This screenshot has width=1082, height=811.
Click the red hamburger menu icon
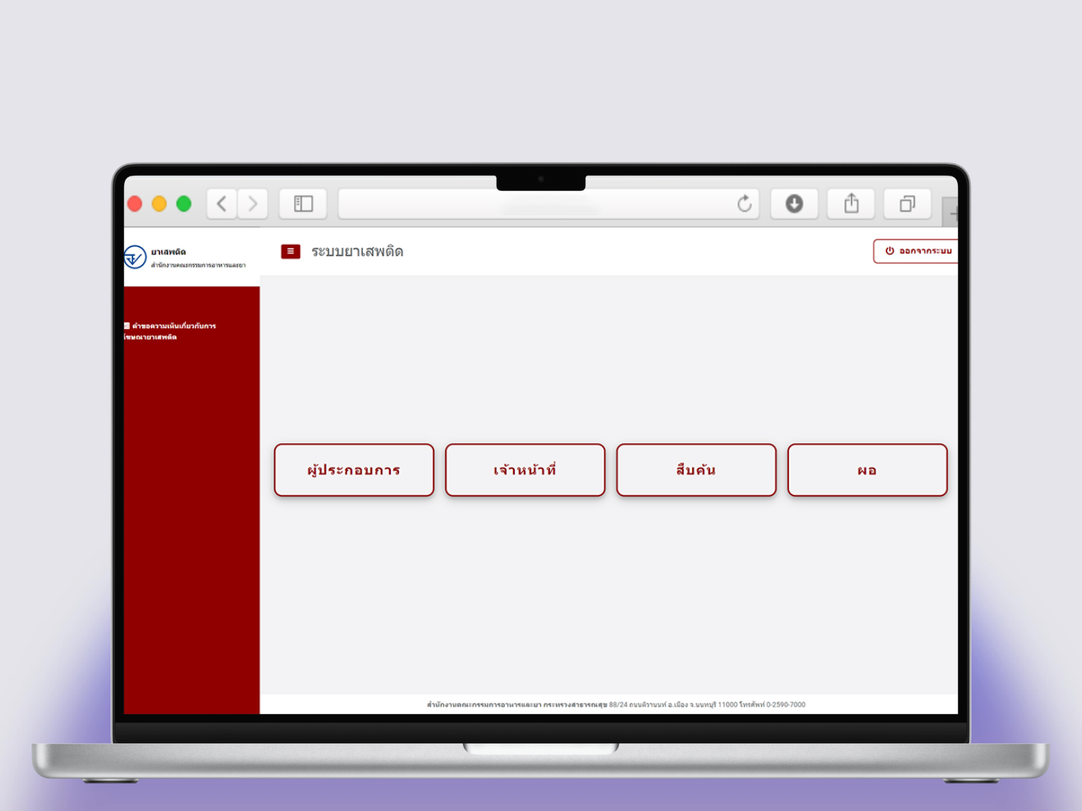point(290,252)
